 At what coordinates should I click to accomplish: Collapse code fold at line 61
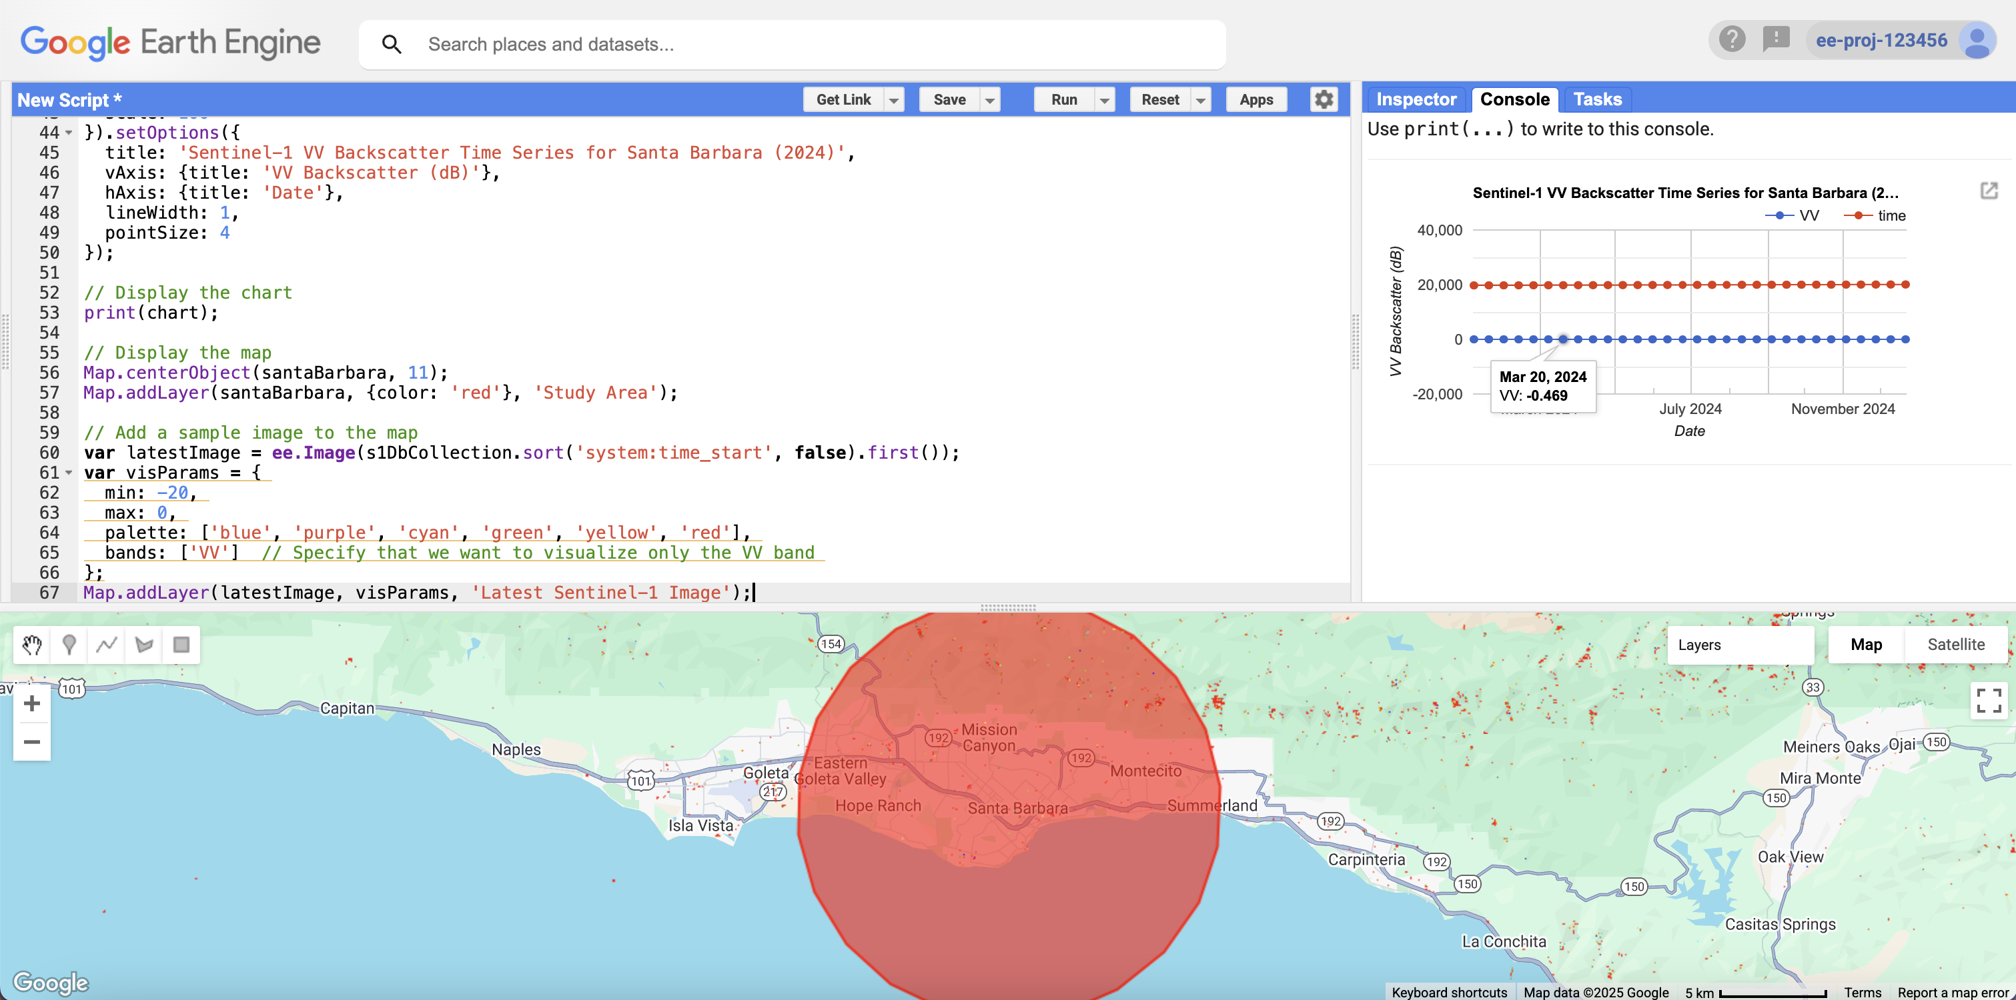pos(69,473)
